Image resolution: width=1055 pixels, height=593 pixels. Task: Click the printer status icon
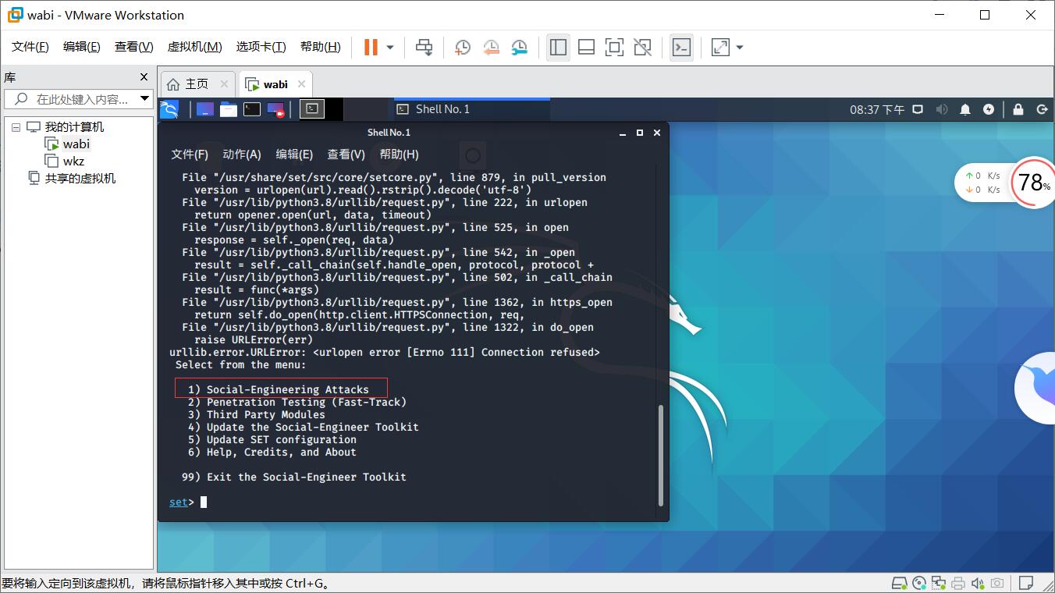coord(958,584)
